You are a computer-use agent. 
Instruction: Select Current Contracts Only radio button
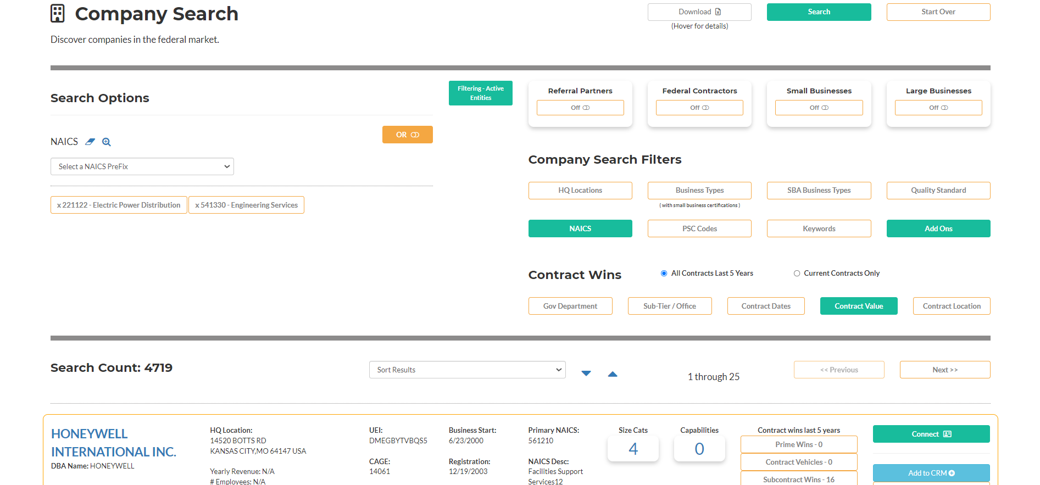coord(797,274)
